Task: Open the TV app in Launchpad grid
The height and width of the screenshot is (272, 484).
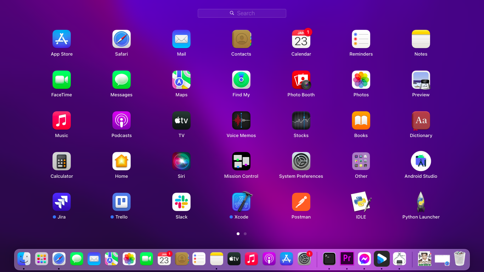Action: (x=181, y=120)
